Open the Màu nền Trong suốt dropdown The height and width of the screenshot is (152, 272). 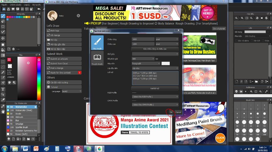pyautogui.click(x=146, y=63)
